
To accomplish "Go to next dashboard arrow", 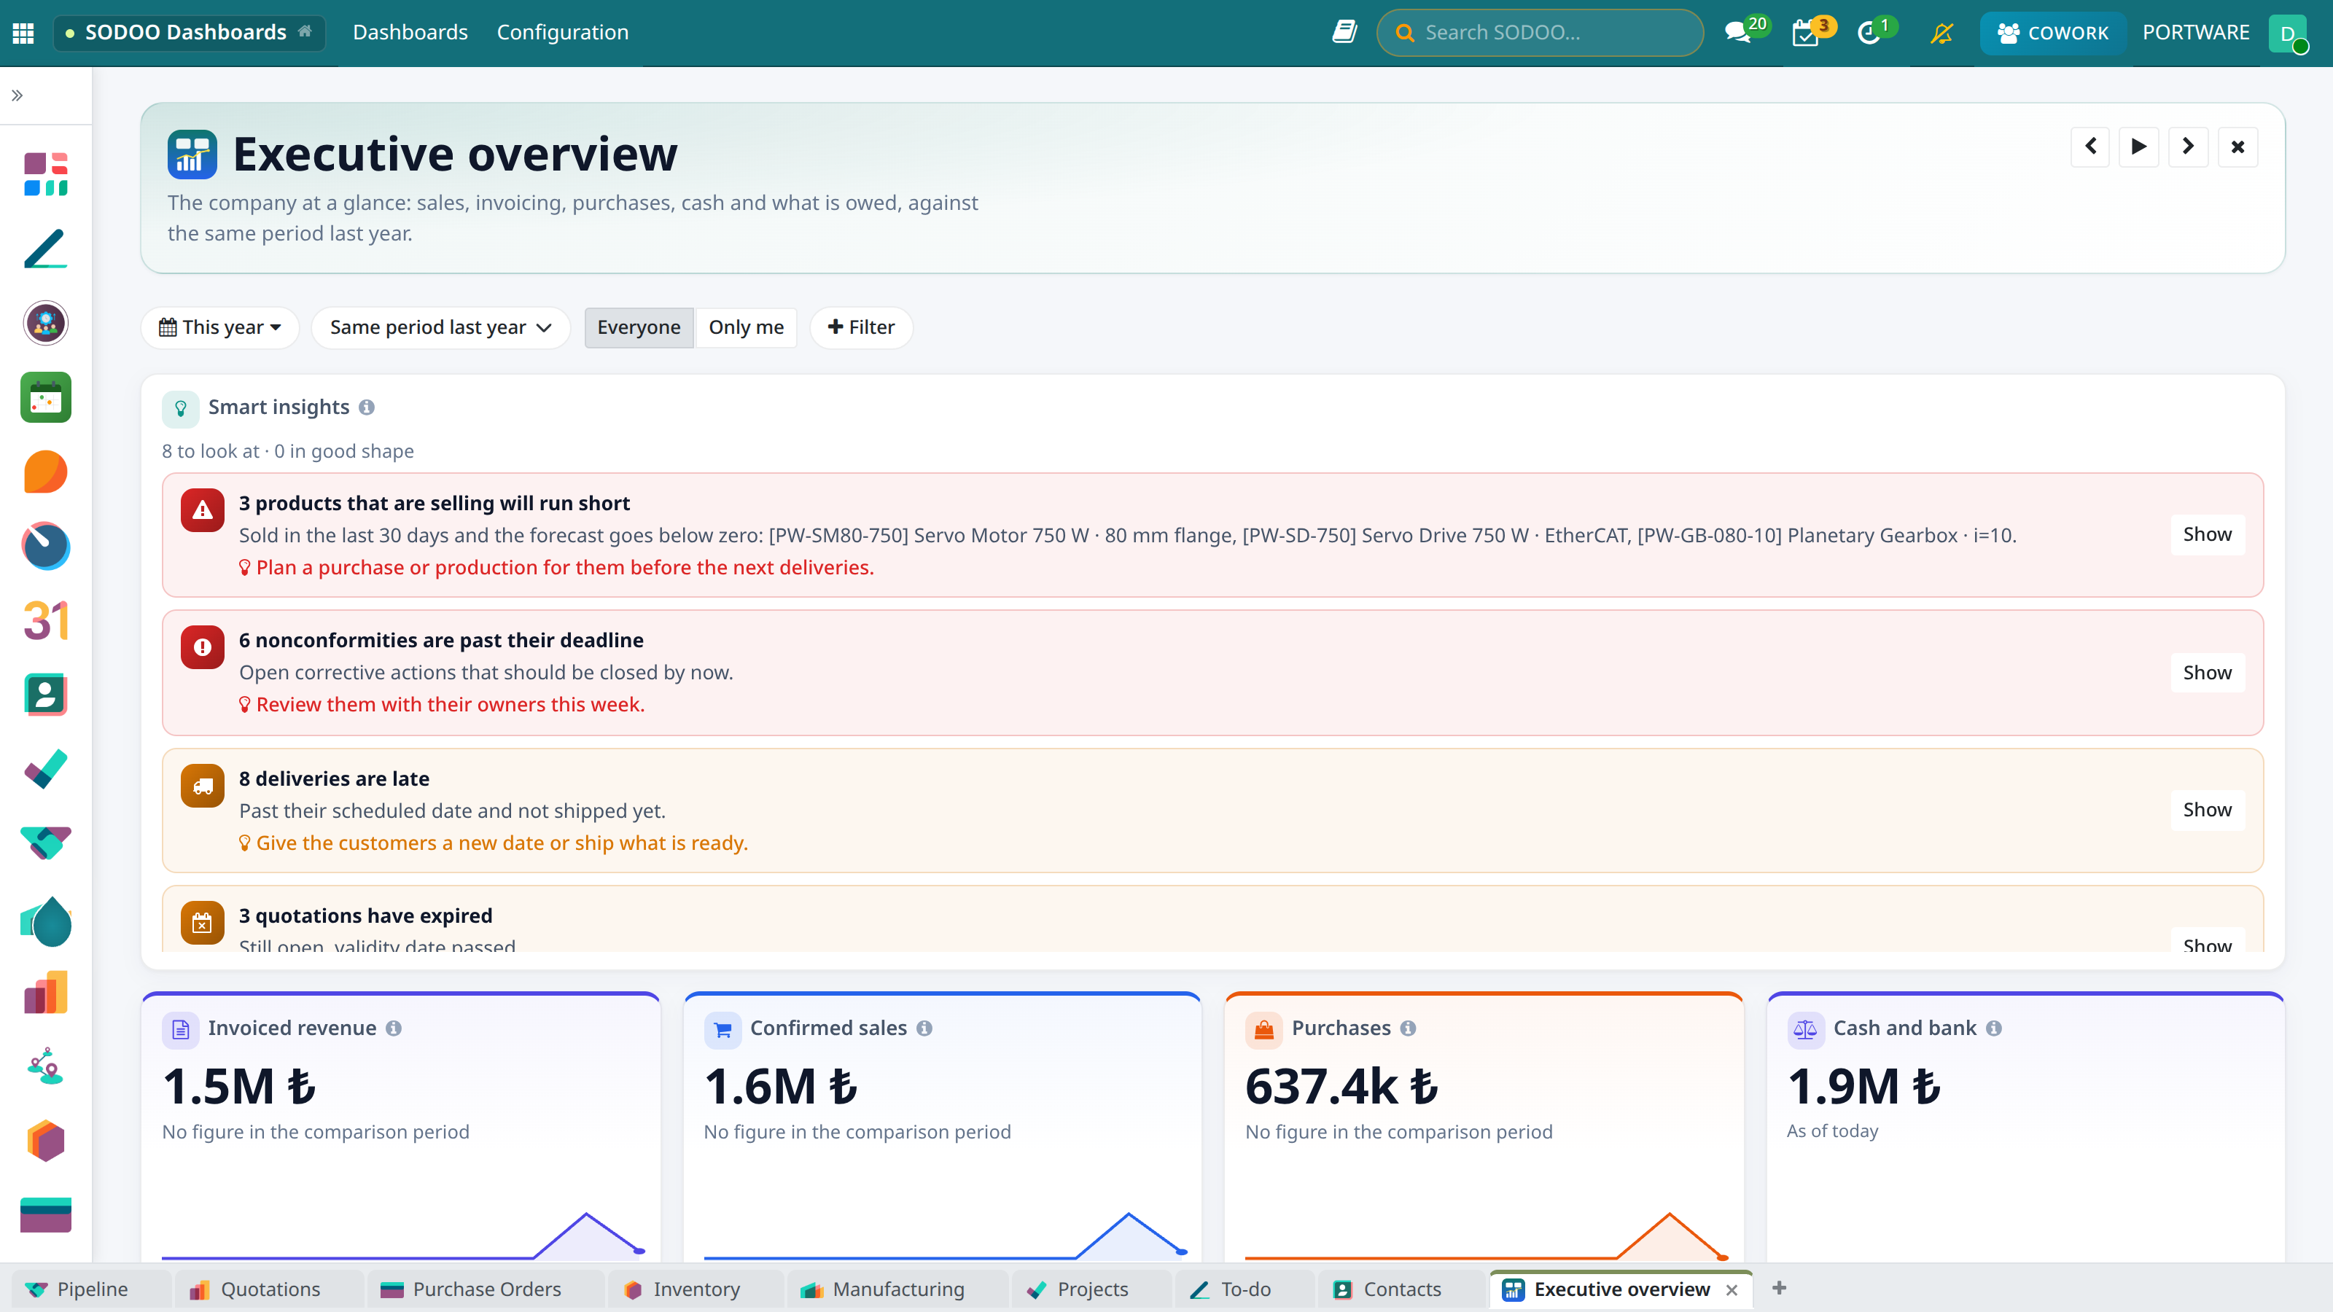I will [x=2188, y=147].
